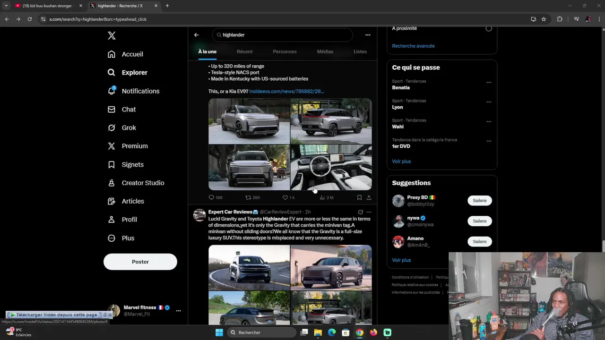Open the Benatia trending topic
605x340 pixels.
[x=401, y=88]
